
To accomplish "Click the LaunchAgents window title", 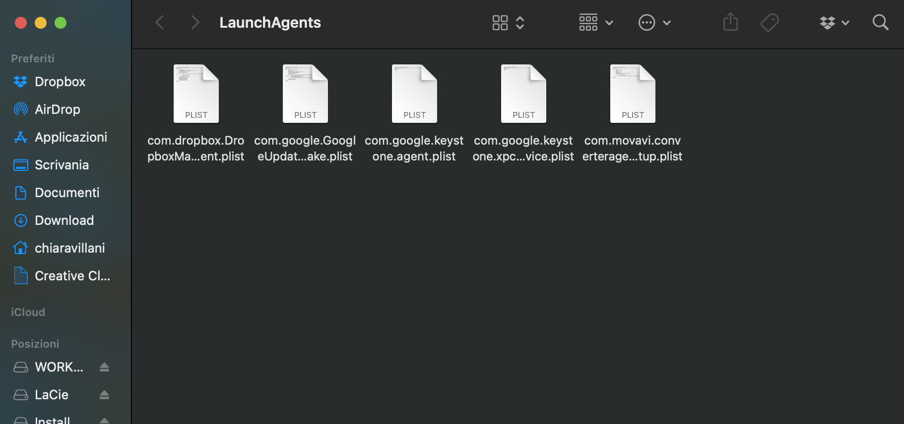I will [x=270, y=22].
